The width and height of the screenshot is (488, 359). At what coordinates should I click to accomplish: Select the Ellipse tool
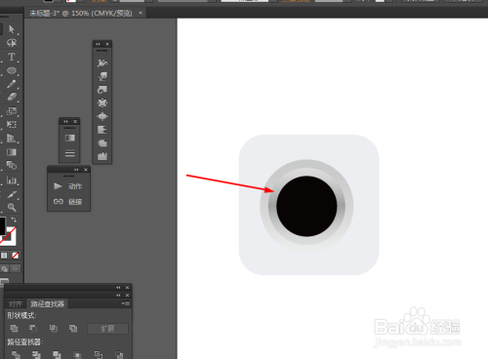pyautogui.click(x=12, y=70)
